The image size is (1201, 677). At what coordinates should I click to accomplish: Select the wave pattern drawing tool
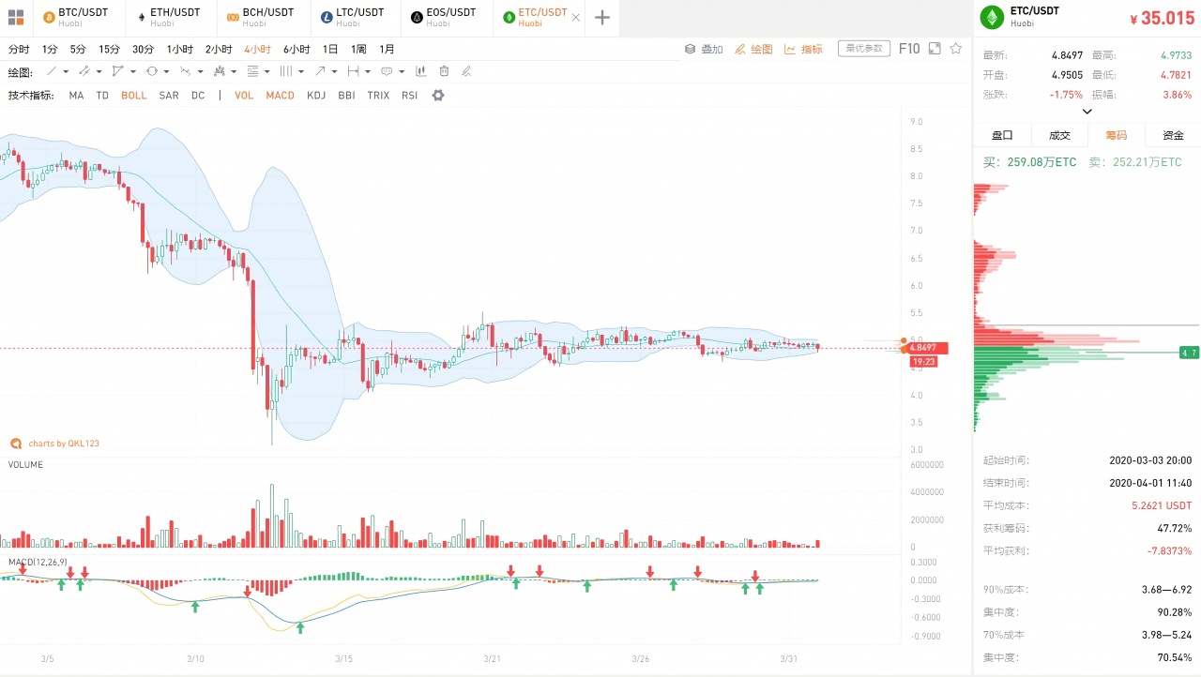pos(186,71)
